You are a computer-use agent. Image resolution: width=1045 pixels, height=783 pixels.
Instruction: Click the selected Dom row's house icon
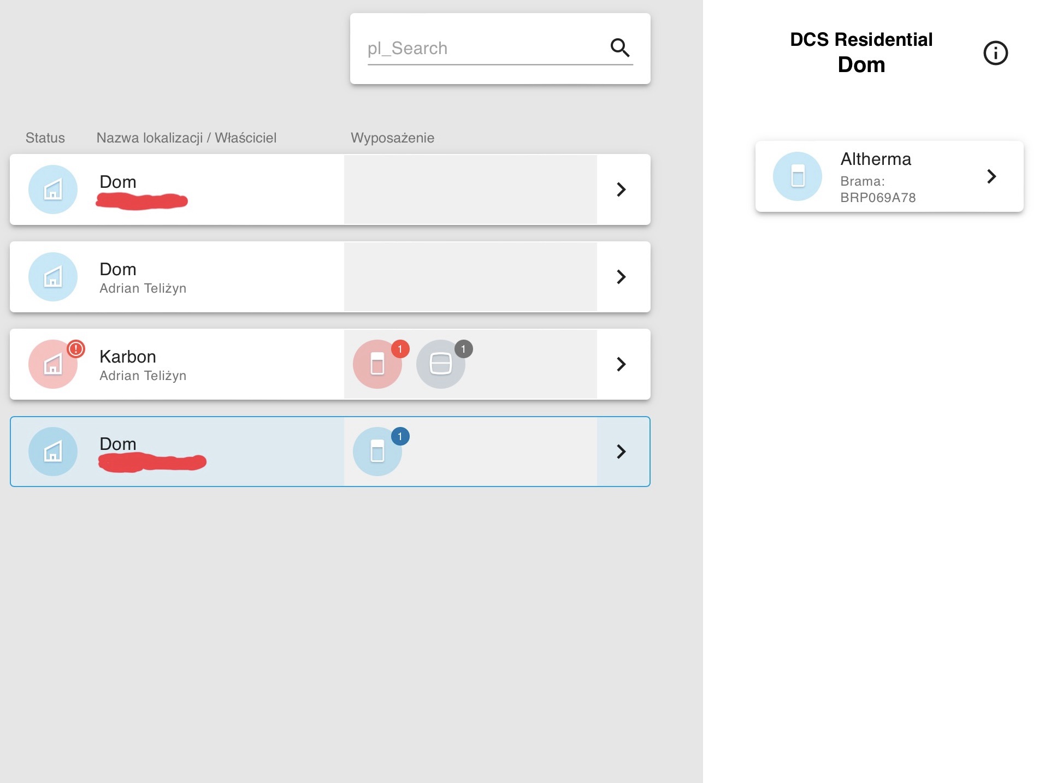tap(53, 452)
